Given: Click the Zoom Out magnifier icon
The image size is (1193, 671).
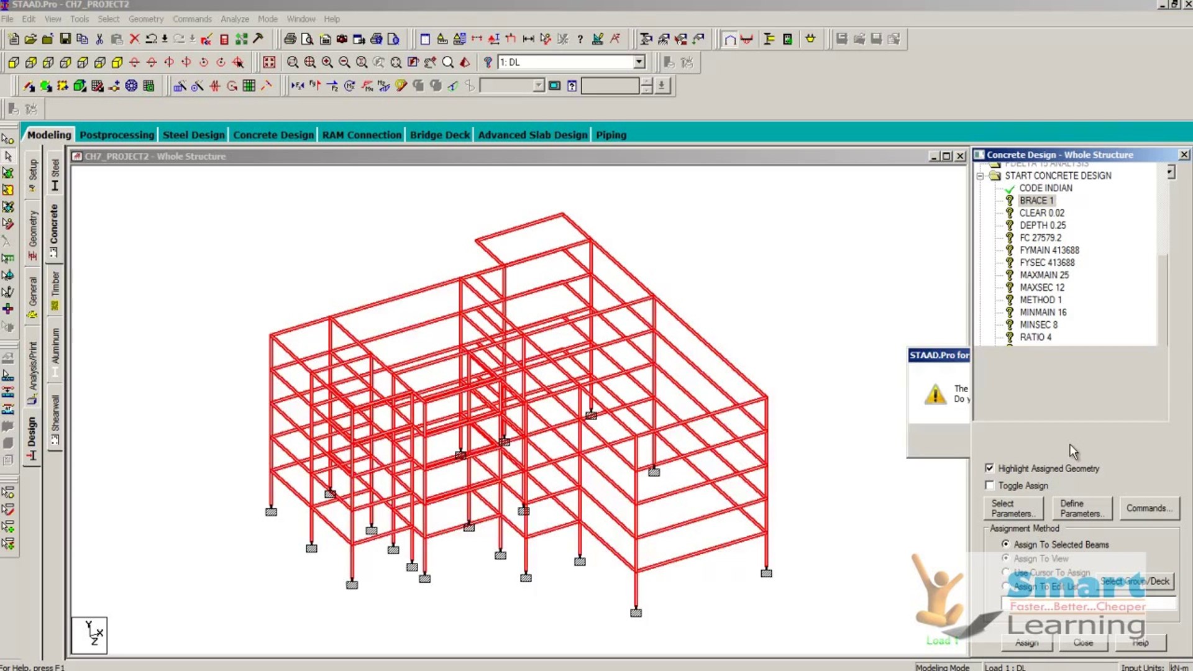Looking at the screenshot, I should 344,62.
